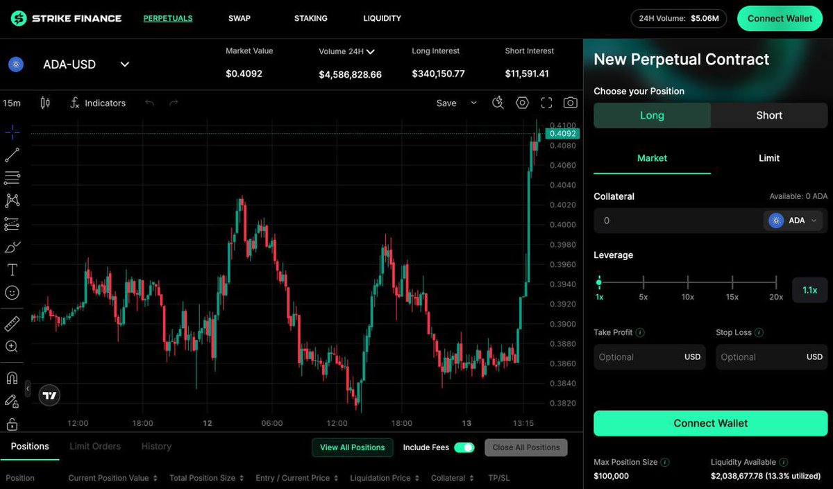This screenshot has width=833, height=489.
Task: Set leverage slider to 20x mark
Action: (x=776, y=282)
